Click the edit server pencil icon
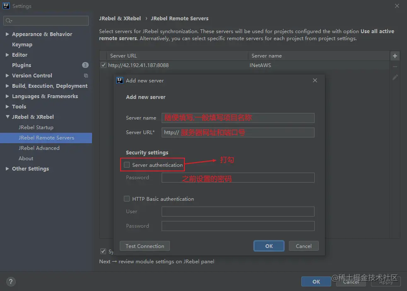407x291 pixels. pyautogui.click(x=395, y=77)
